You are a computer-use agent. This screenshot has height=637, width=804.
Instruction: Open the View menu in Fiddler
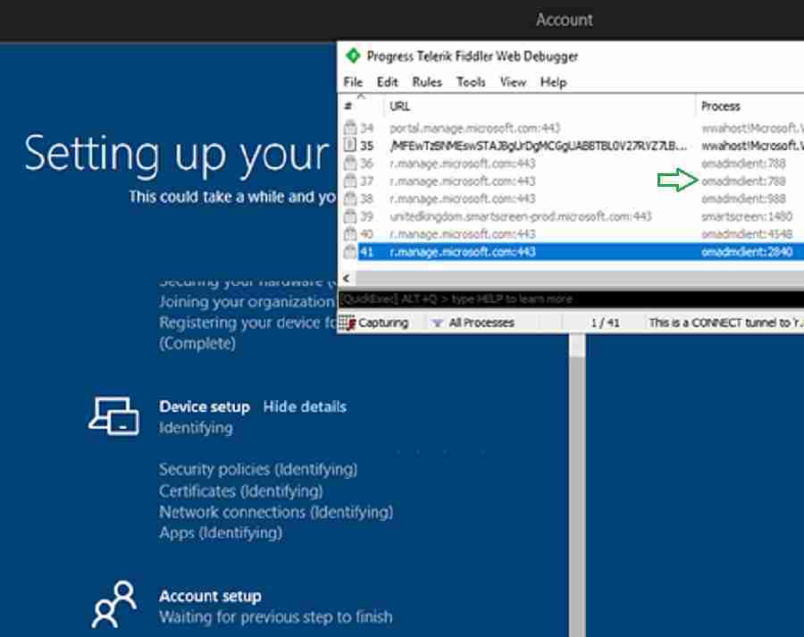point(513,82)
